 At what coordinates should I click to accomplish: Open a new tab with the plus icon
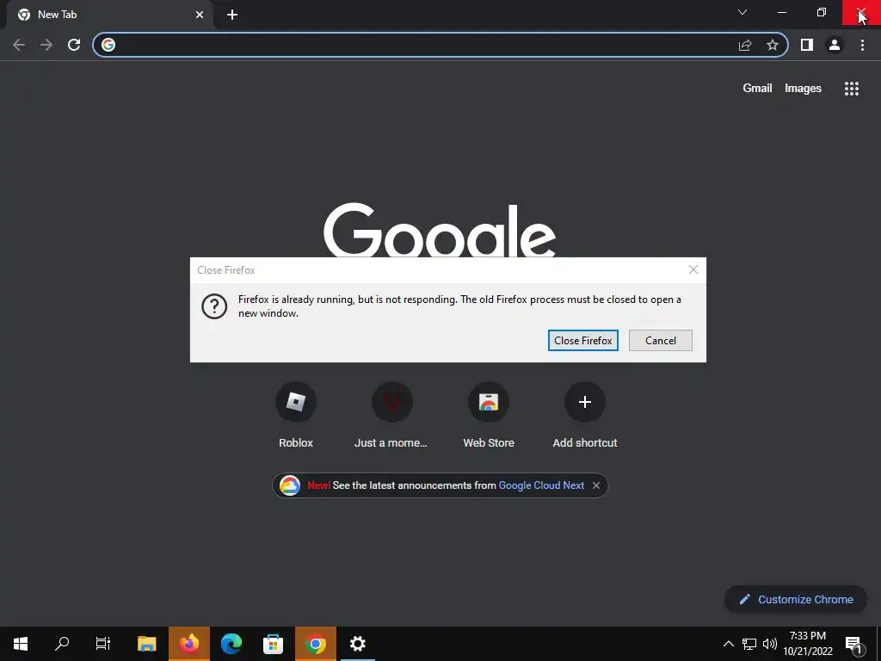232,15
